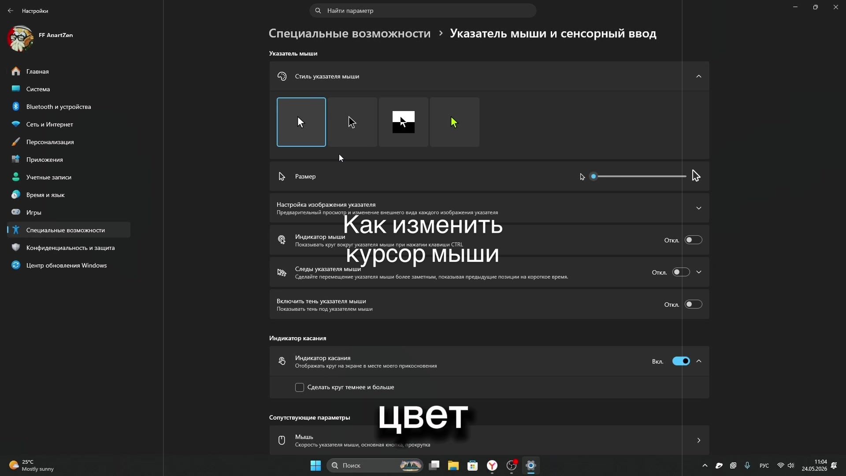
Task: Open Учетные записи in sidebar
Action: pyautogui.click(x=69, y=177)
